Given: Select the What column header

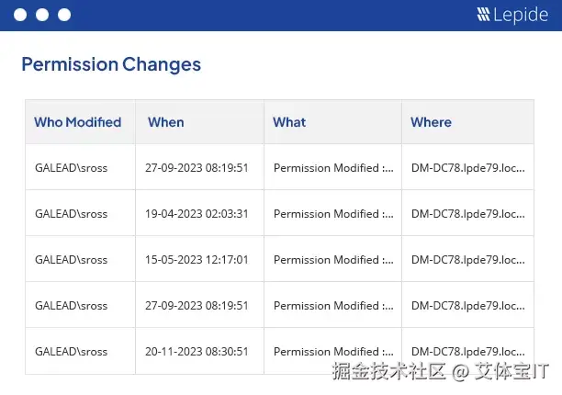Looking at the screenshot, I should 289,122.
